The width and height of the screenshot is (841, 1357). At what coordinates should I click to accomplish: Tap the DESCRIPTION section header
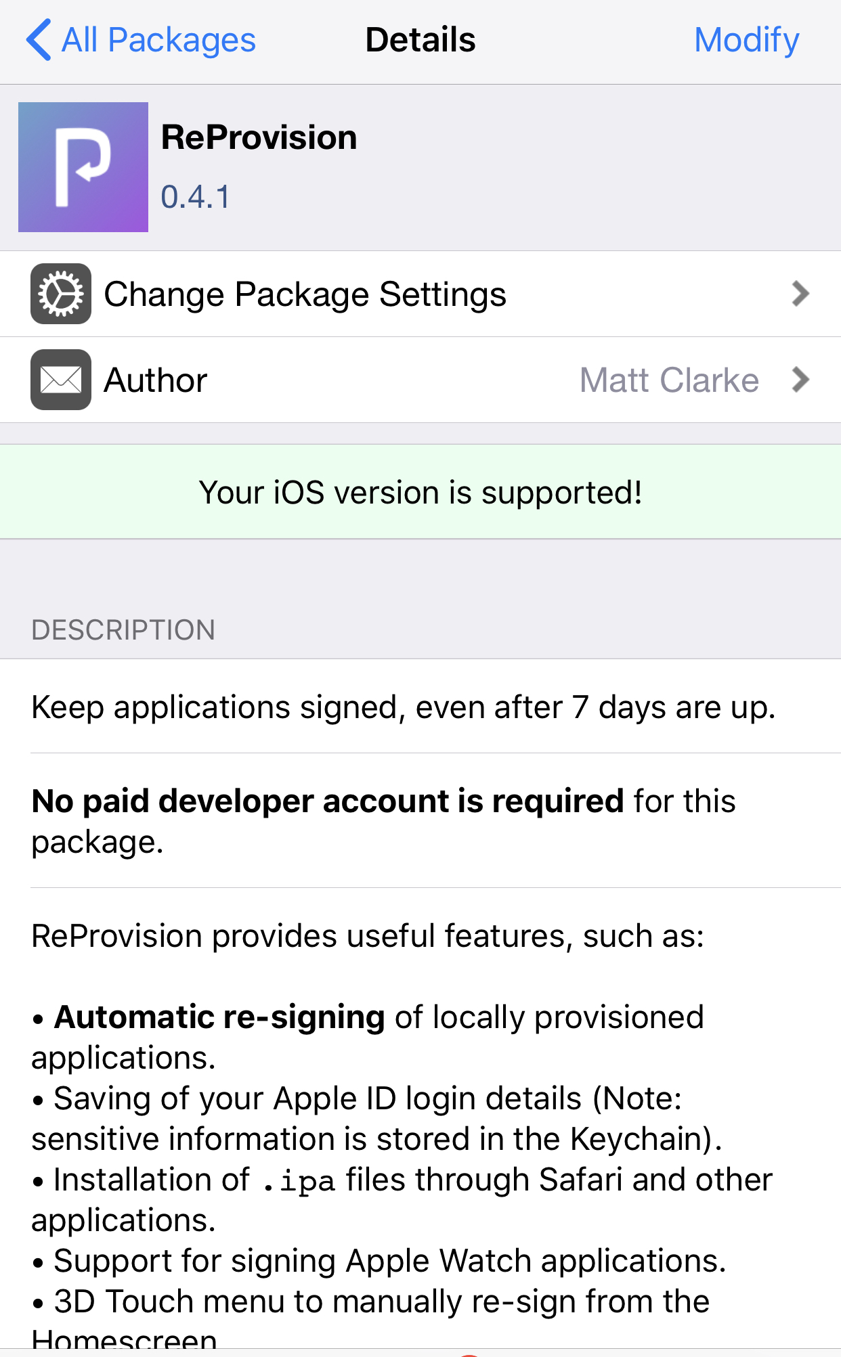[x=123, y=629]
